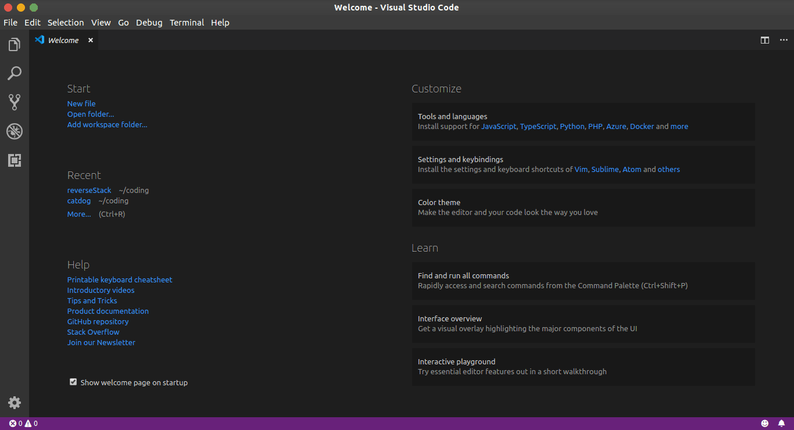Open Introductory videos link
794x430 pixels.
[x=101, y=290]
